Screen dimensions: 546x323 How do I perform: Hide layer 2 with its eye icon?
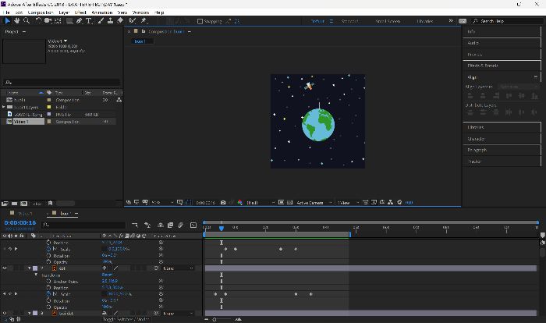5,268
